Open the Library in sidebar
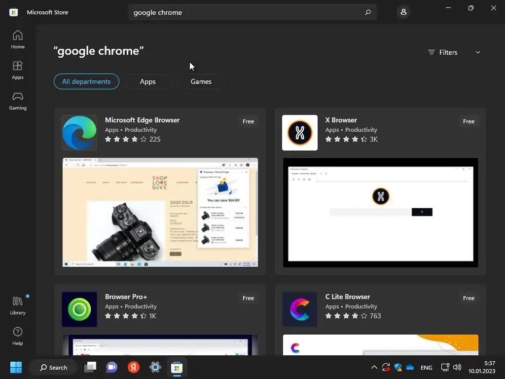 18,305
